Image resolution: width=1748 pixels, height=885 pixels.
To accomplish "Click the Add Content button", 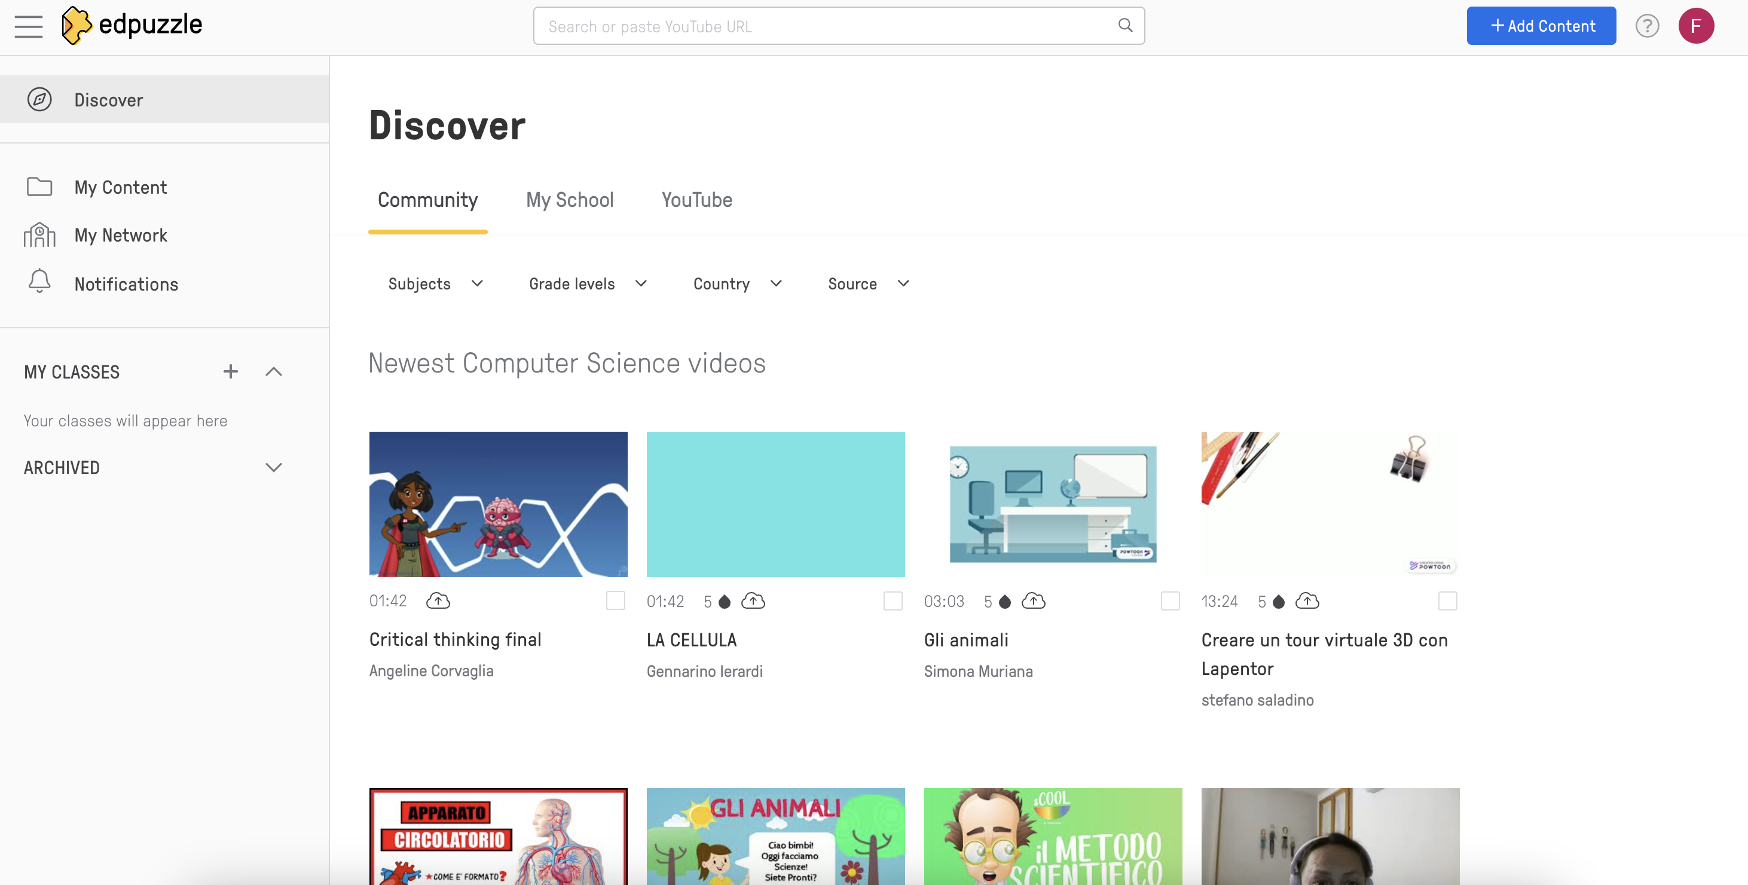I will 1541,26.
